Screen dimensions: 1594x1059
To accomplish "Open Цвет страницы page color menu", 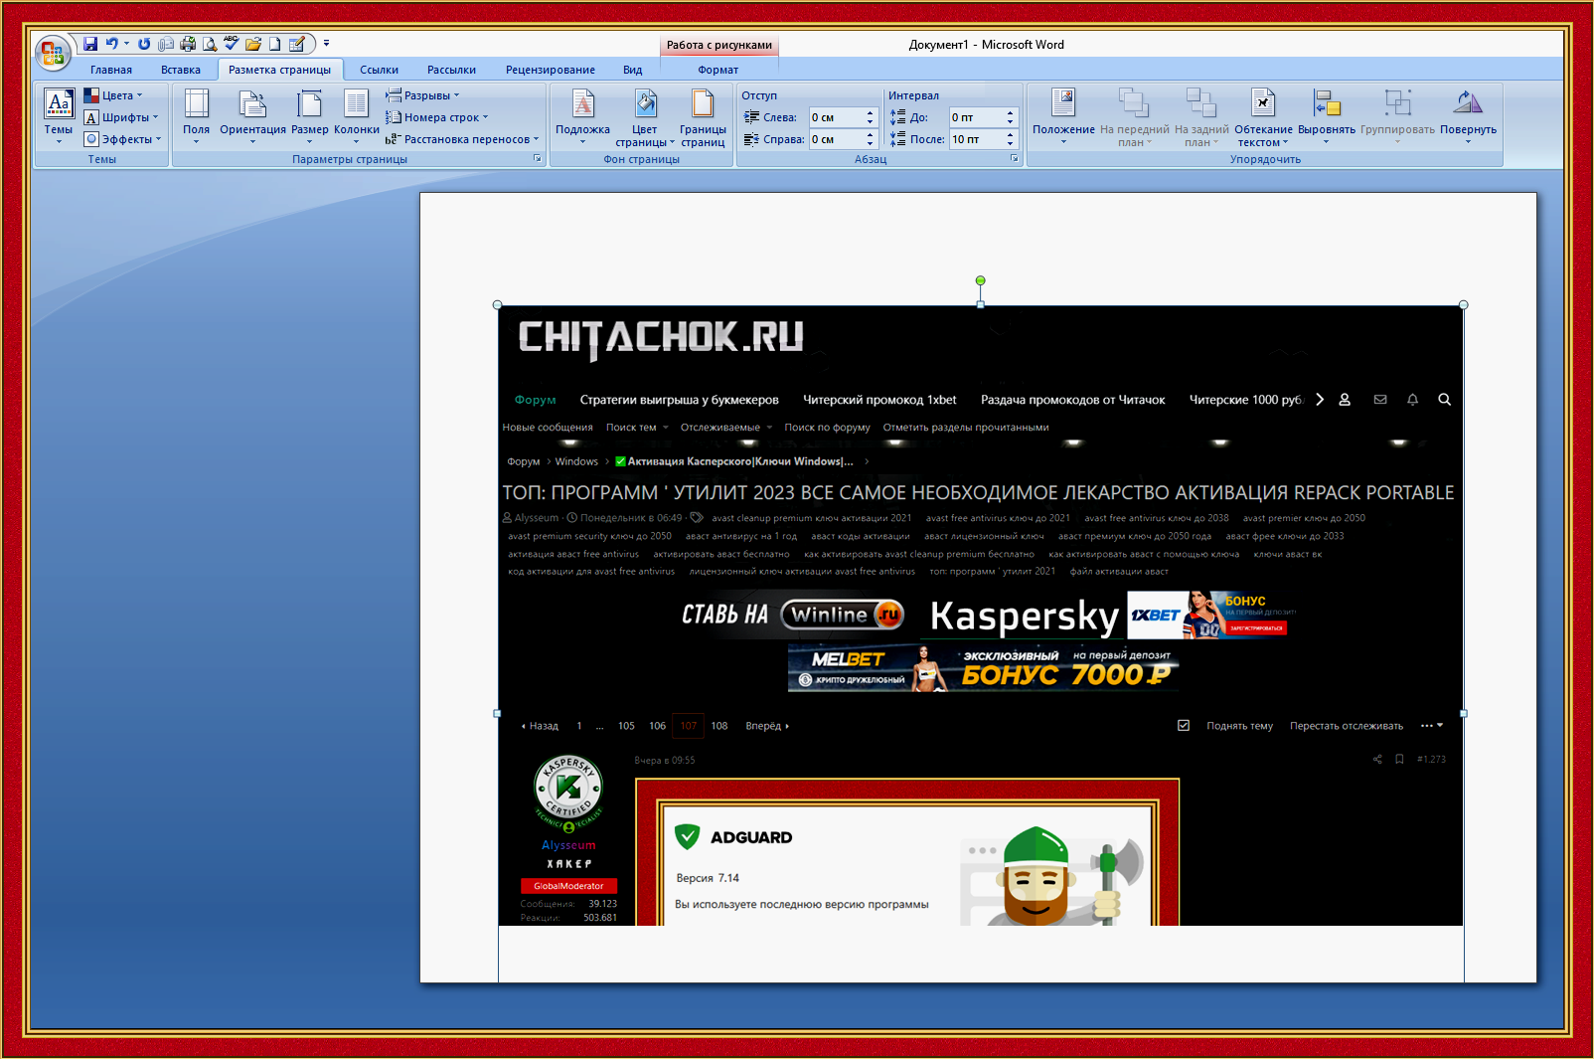I will point(645,118).
